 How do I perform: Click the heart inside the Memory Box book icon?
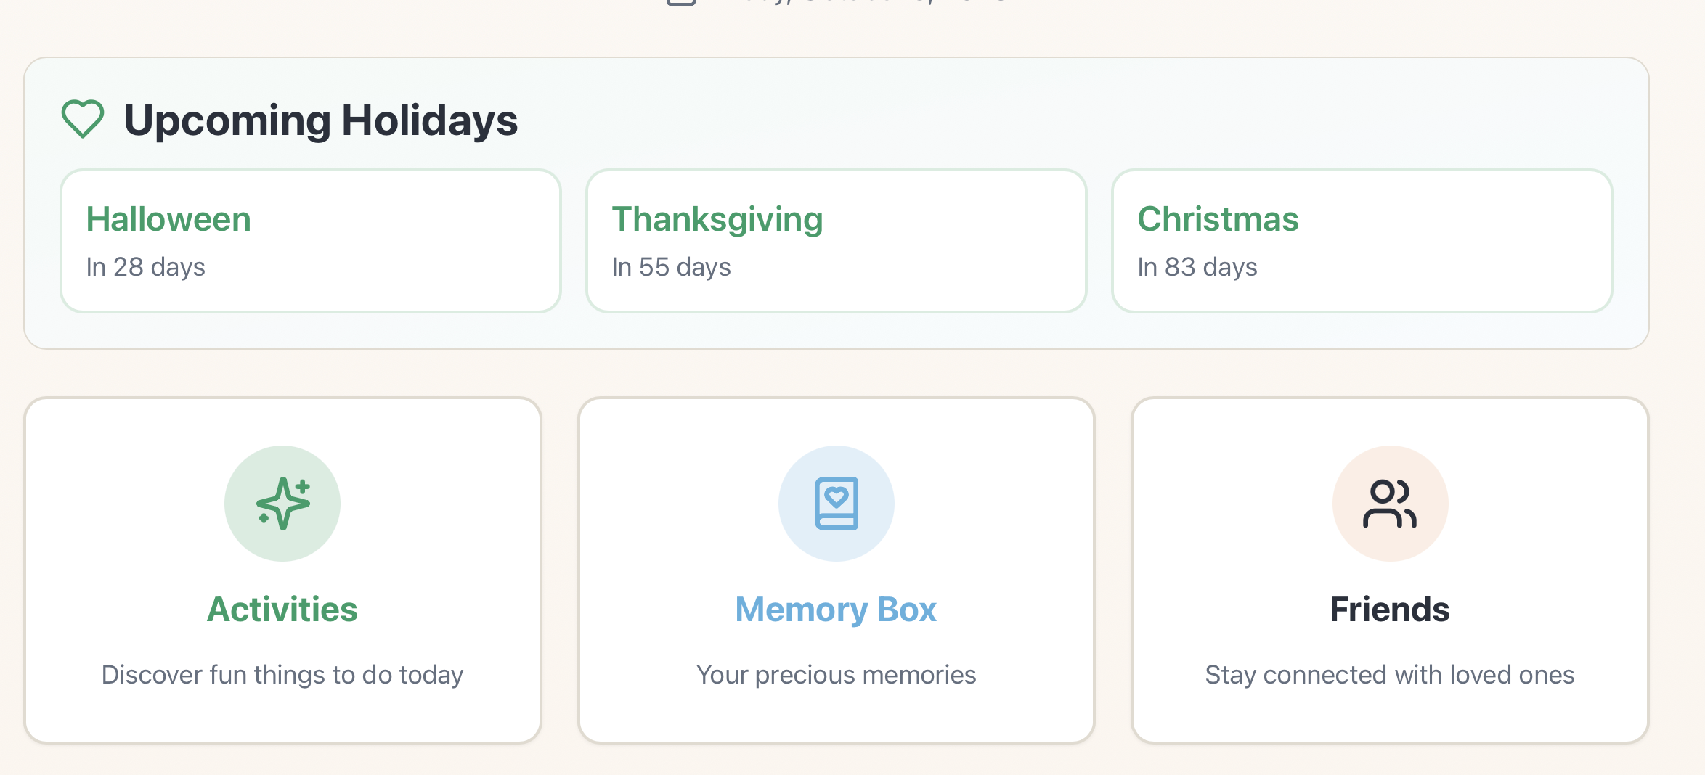coord(837,496)
